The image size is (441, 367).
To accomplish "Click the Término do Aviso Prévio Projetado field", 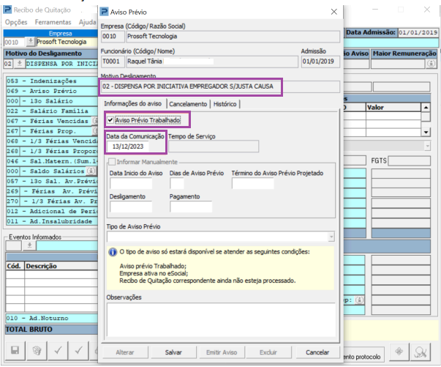I will tap(252, 183).
